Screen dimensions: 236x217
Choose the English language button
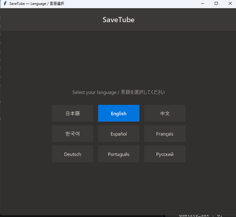119,113
